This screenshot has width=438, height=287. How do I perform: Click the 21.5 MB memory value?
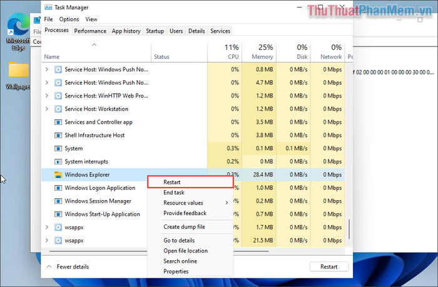point(263,240)
